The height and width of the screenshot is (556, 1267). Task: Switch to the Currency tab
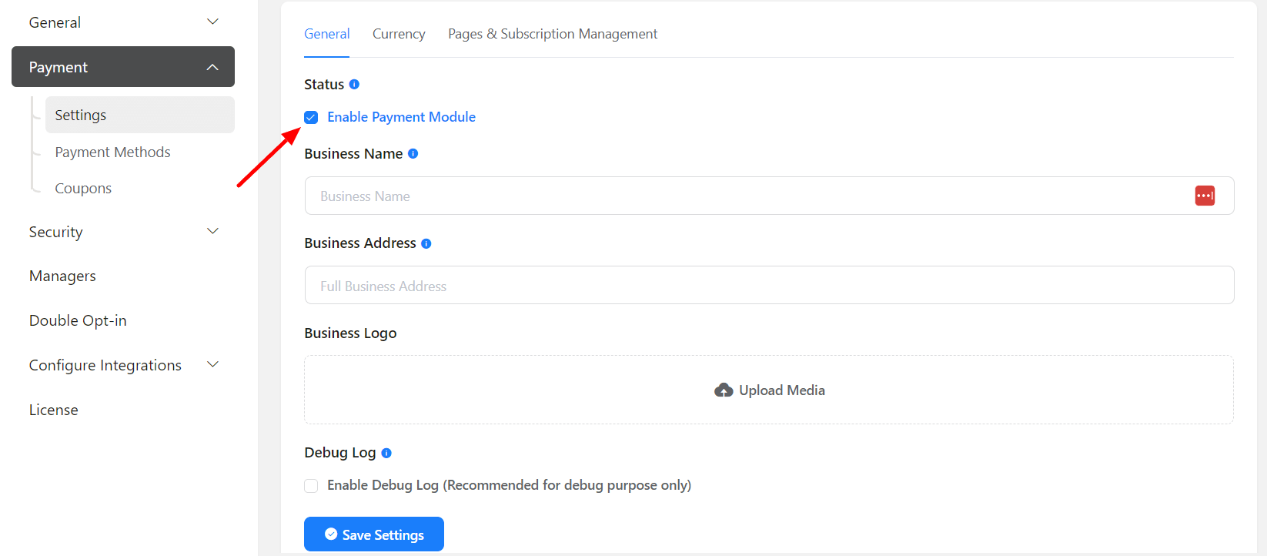(399, 34)
